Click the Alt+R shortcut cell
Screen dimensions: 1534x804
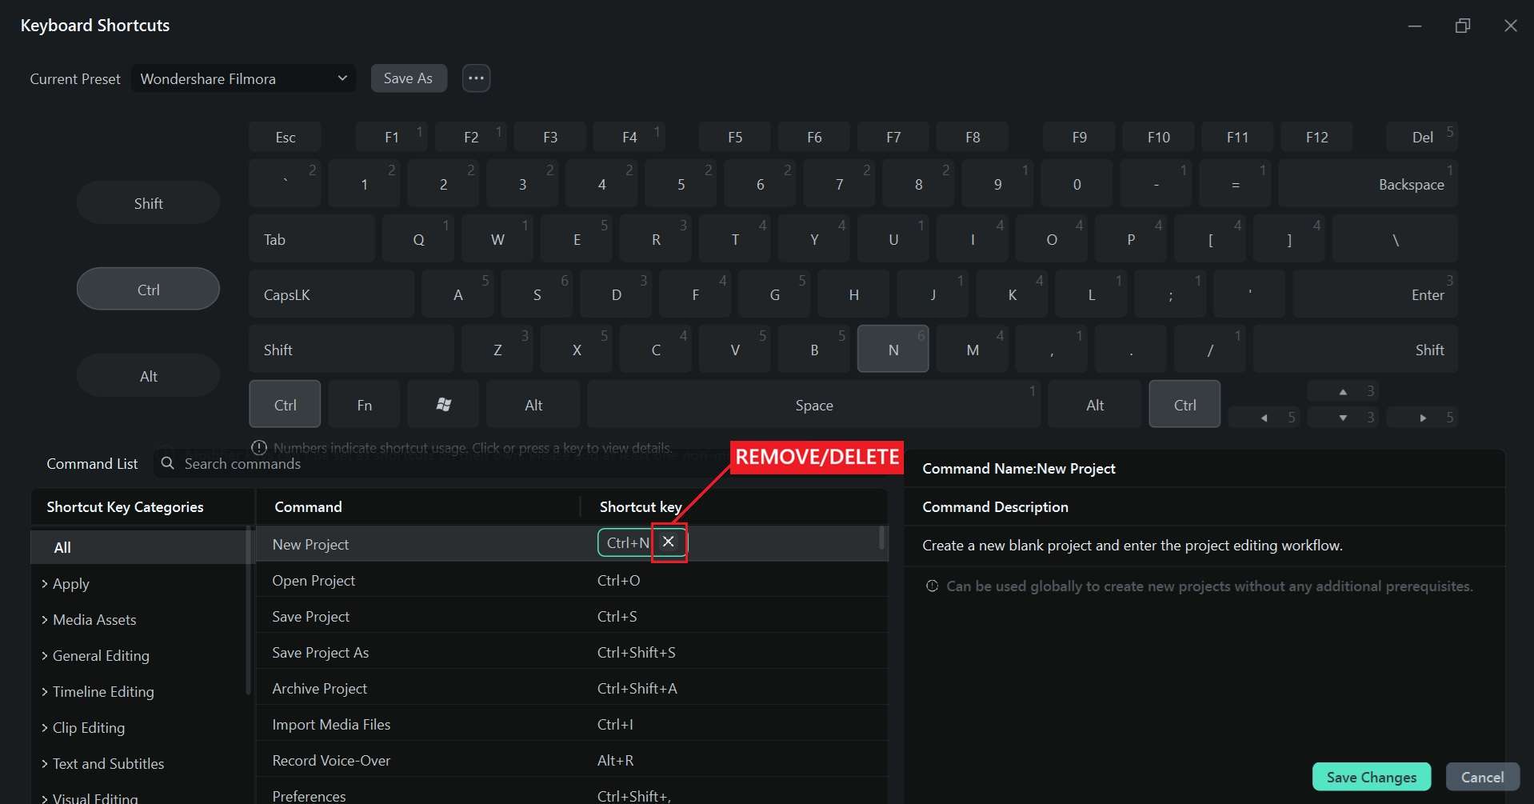point(615,760)
